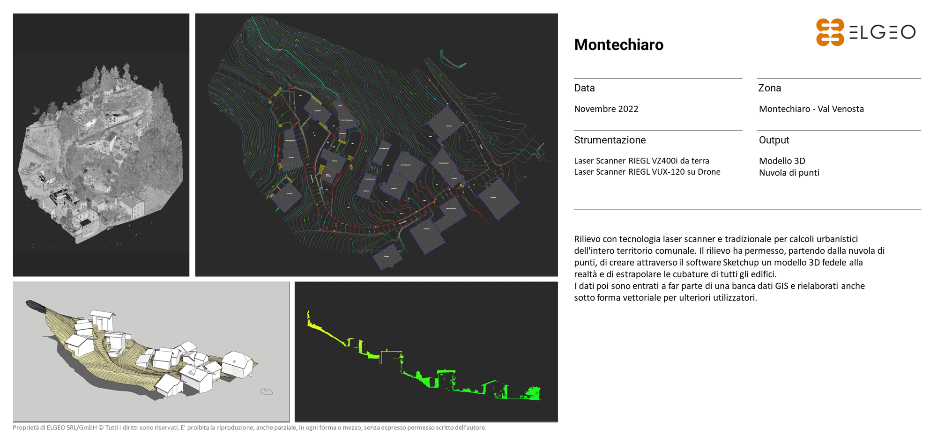Select the 3D SketchUp village model image

[x=151, y=352]
